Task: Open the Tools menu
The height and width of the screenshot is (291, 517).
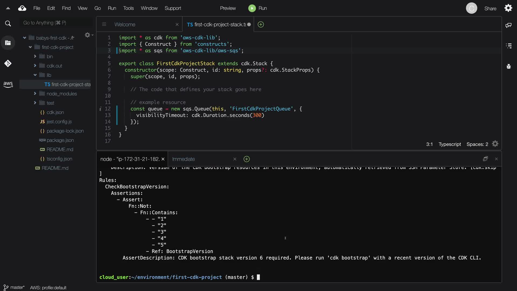Action: [128, 8]
